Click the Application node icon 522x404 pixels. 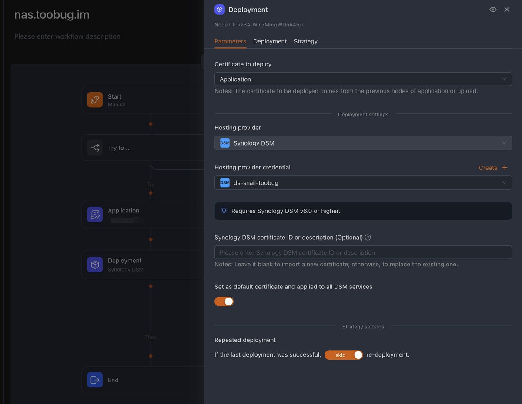click(95, 215)
